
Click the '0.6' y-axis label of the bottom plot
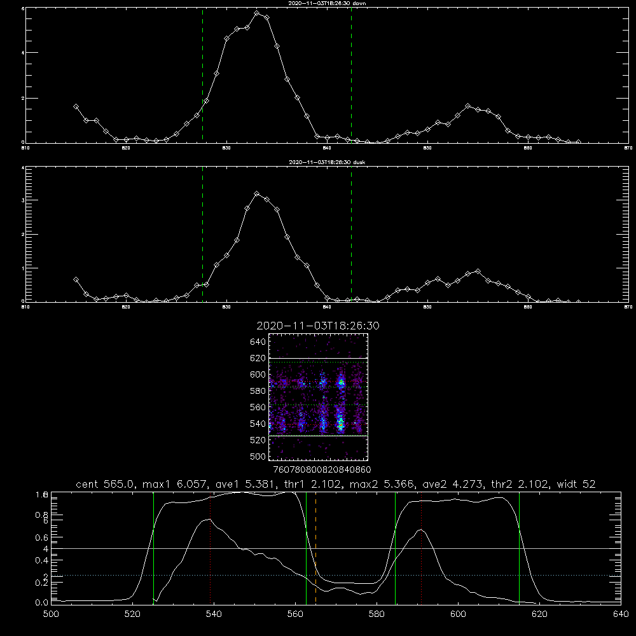point(42,537)
